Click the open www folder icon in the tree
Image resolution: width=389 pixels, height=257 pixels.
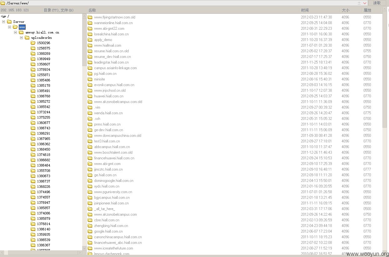(x=15, y=27)
